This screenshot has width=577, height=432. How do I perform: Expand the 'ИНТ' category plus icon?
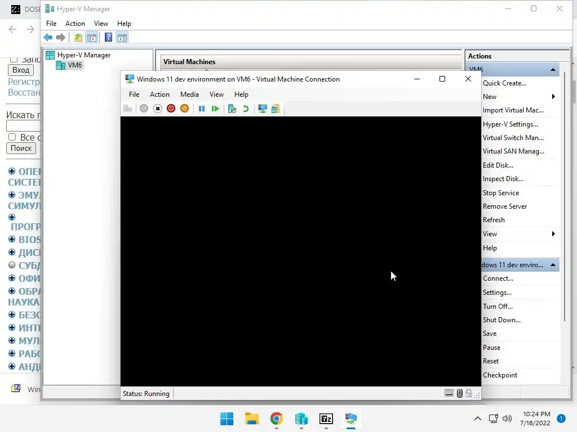click(x=12, y=327)
